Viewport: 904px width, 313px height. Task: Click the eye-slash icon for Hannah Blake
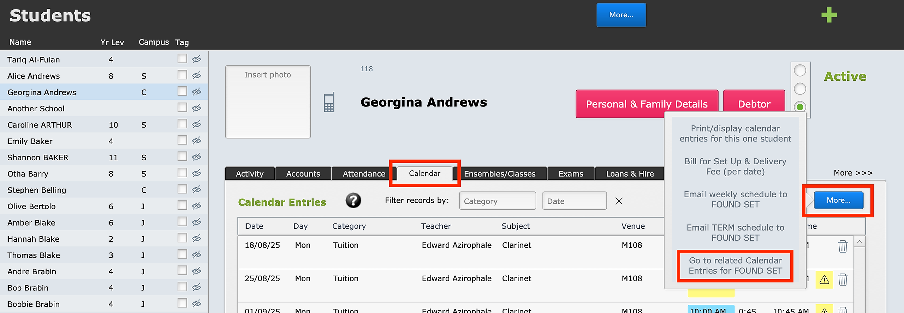click(197, 238)
